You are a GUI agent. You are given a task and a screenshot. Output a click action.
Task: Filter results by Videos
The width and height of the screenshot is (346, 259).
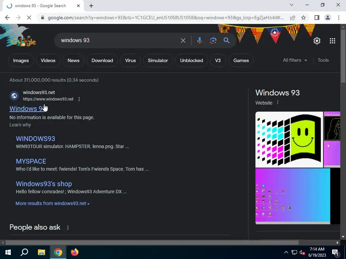coord(48,60)
